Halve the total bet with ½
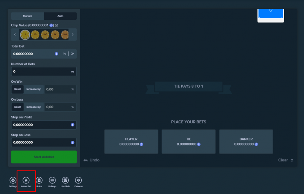Image resolution: width=304 pixels, height=194 pixels. pos(64,54)
